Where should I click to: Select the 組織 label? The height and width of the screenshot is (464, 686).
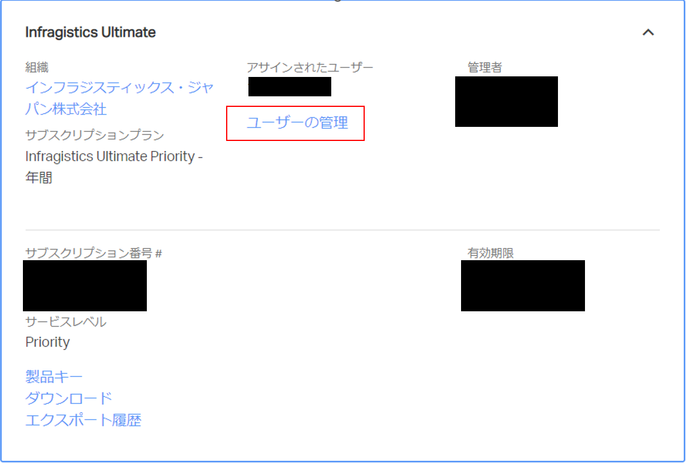[x=37, y=68]
